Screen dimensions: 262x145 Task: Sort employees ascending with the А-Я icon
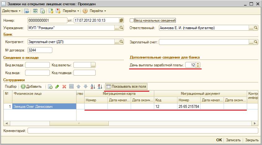click(x=93, y=86)
